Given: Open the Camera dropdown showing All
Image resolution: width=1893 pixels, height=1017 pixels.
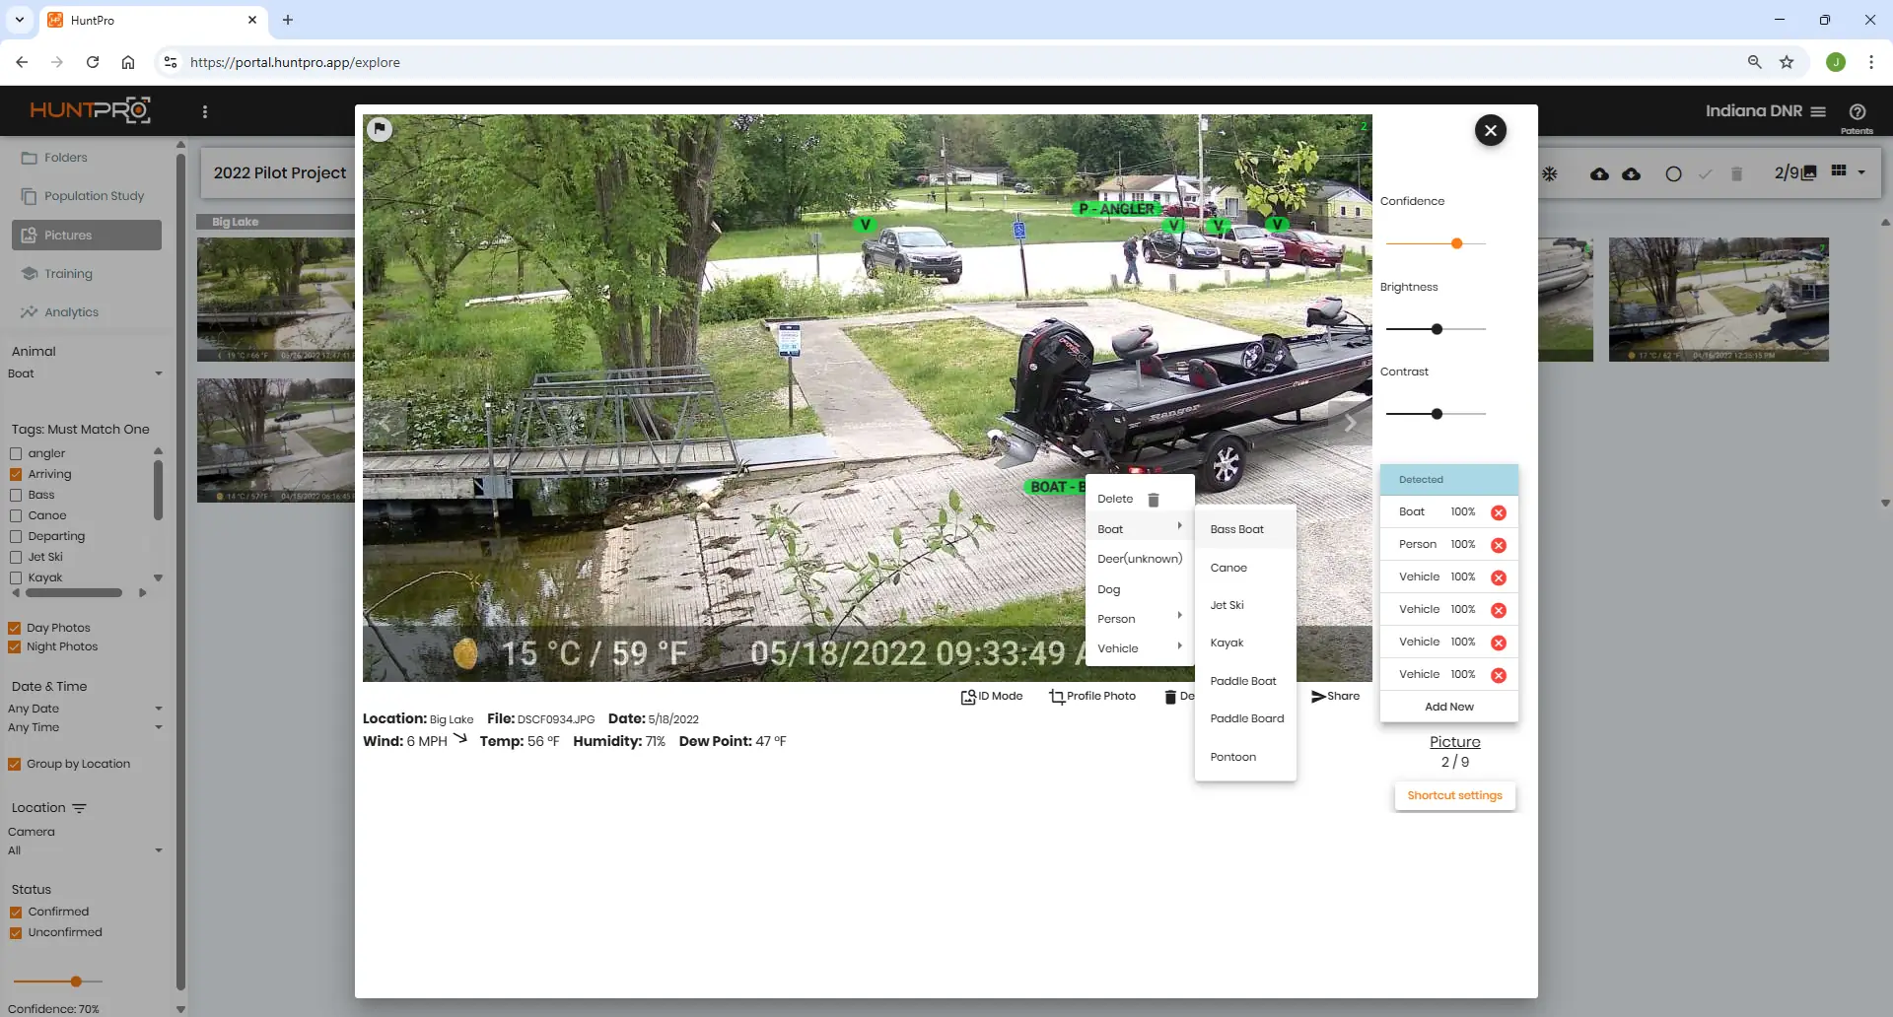Looking at the screenshot, I should (x=85, y=850).
